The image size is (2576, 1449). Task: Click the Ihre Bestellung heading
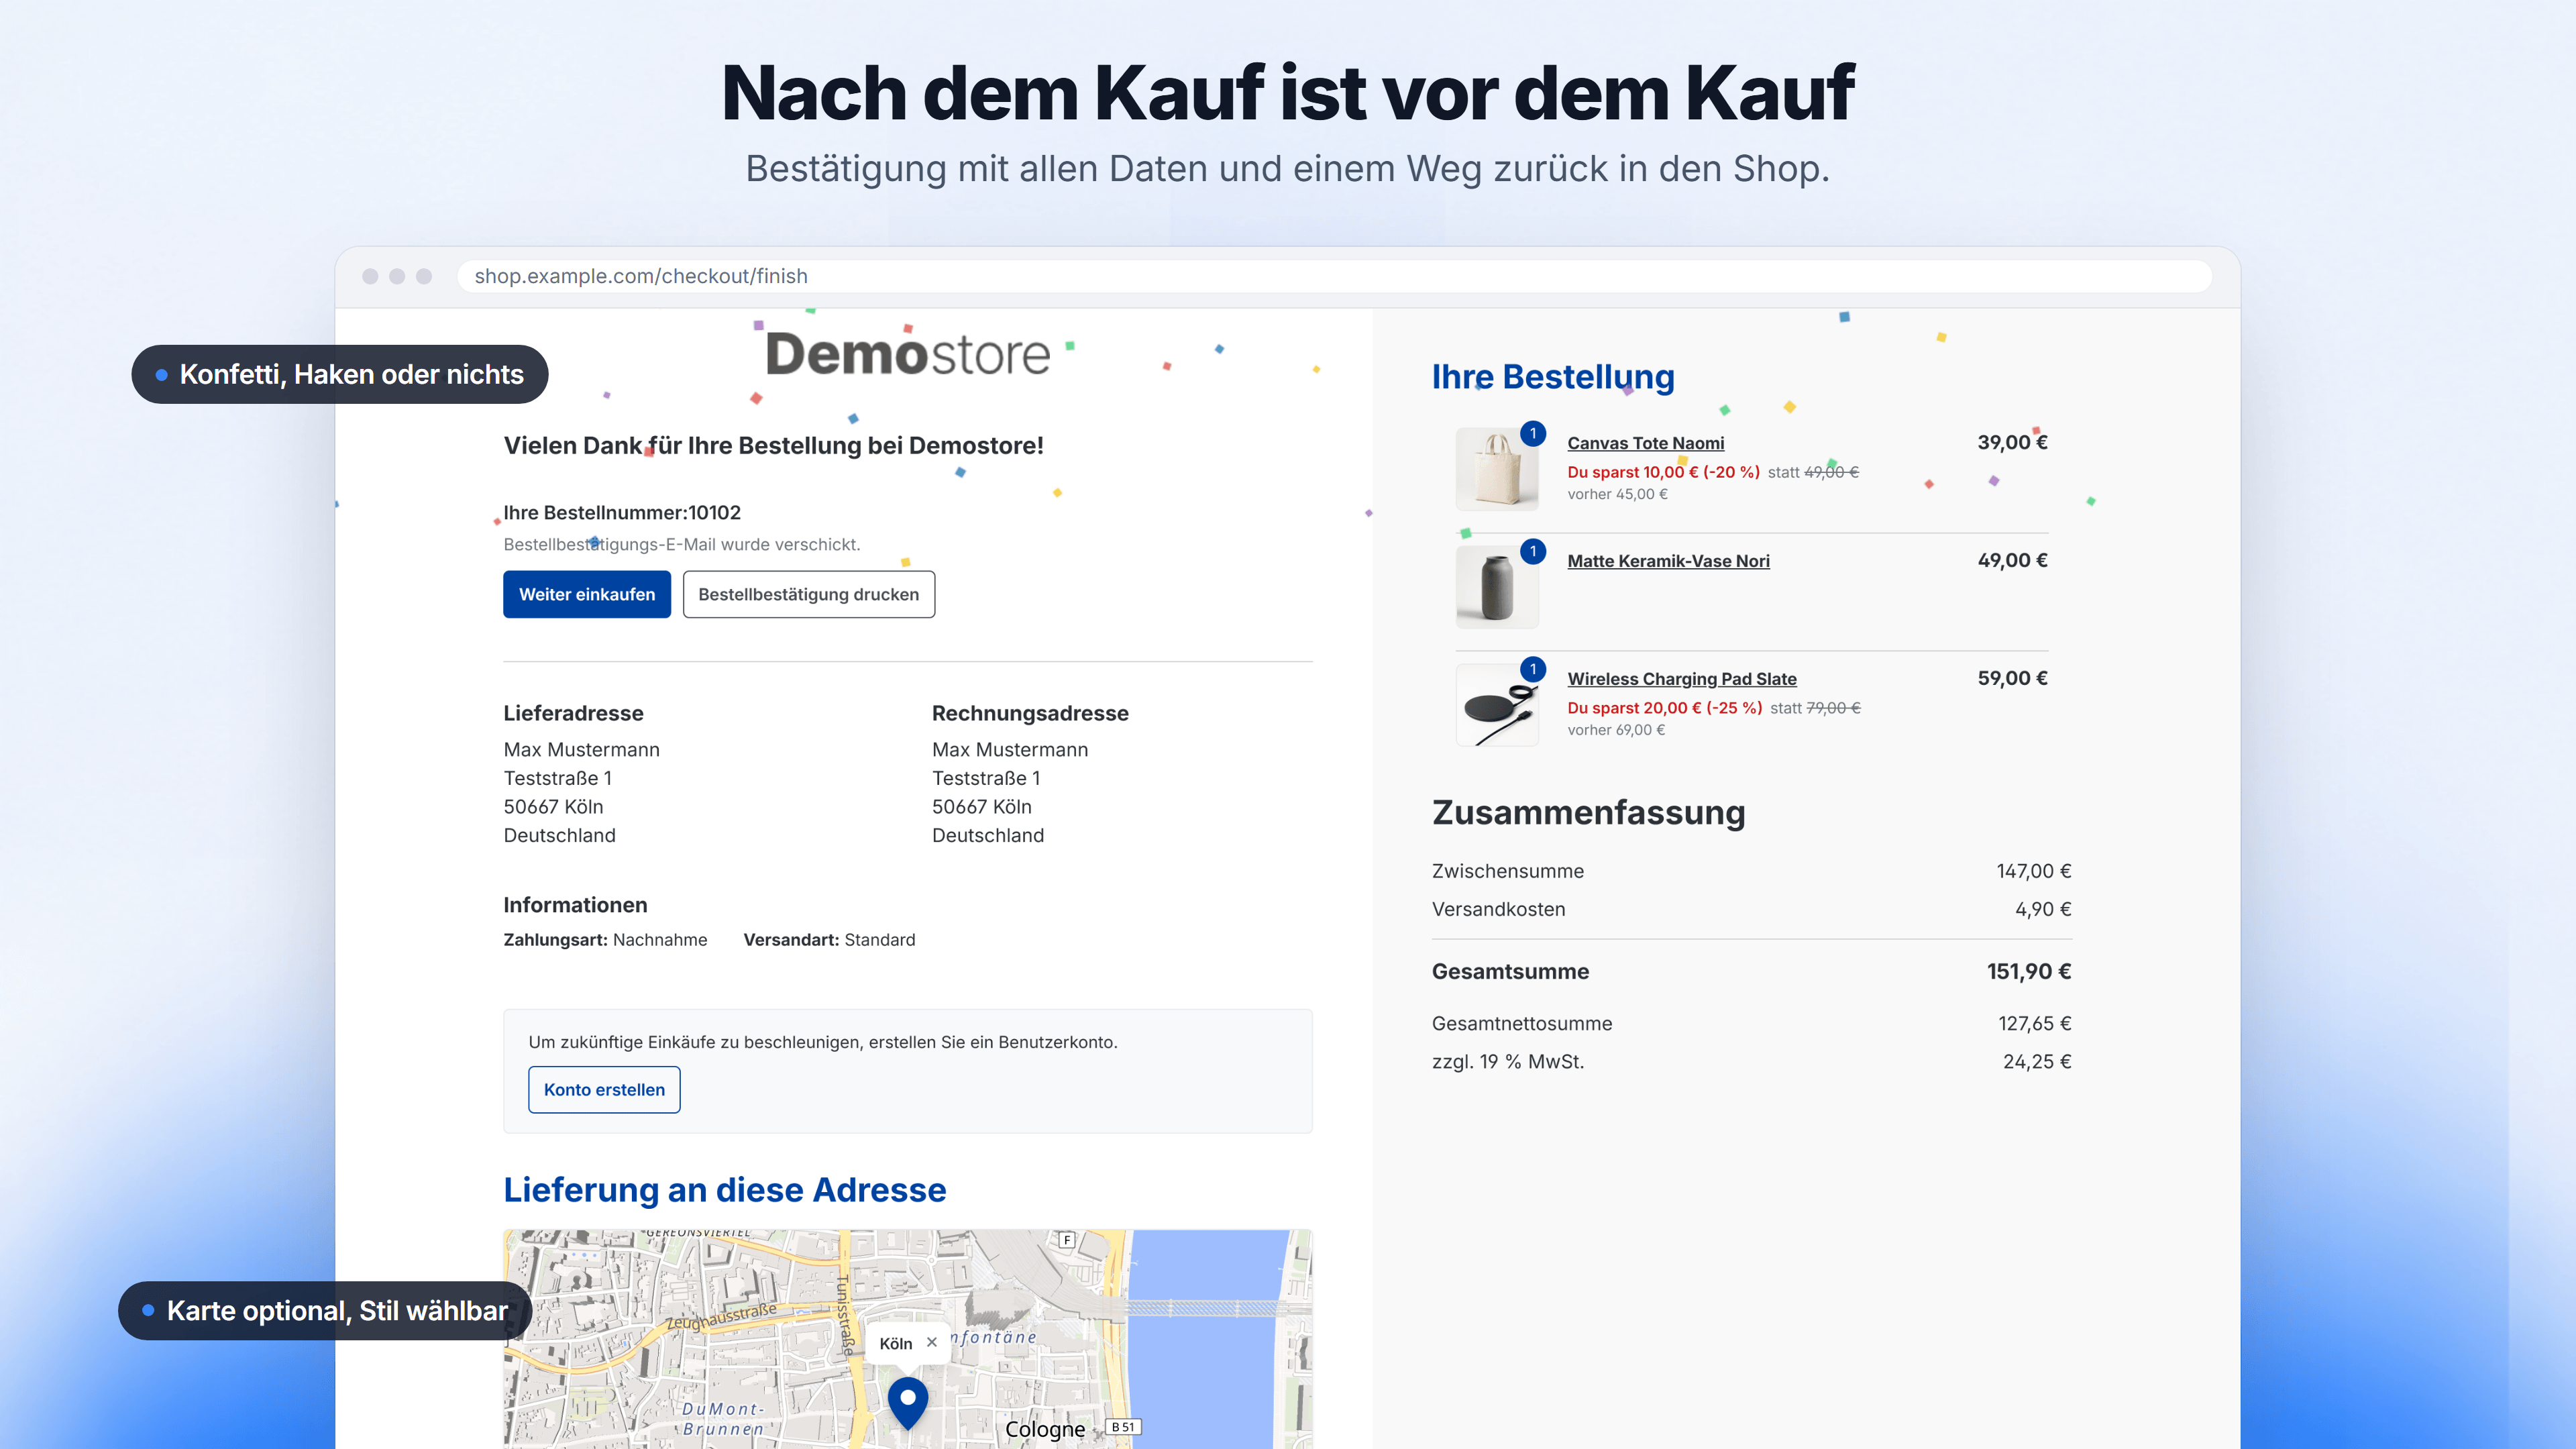pyautogui.click(x=1553, y=377)
